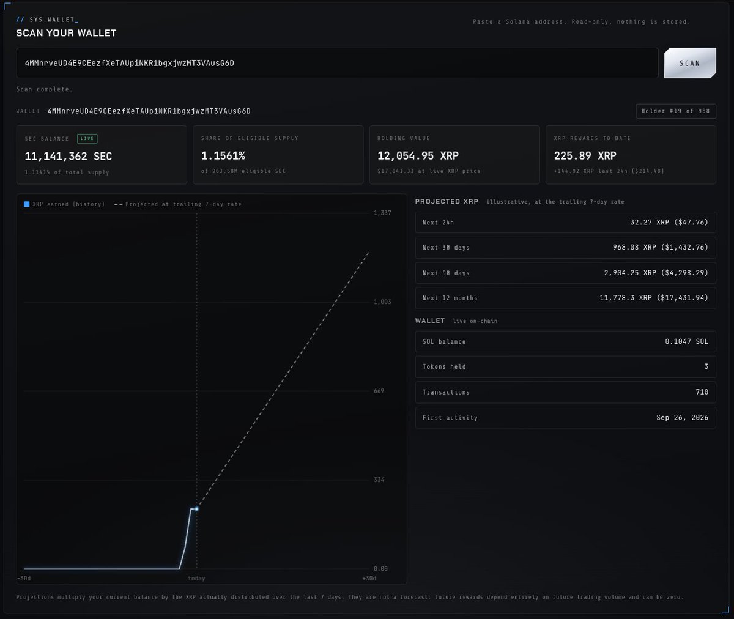Click the 669 y-axis label on chart
Image resolution: width=734 pixels, height=619 pixels.
point(379,391)
